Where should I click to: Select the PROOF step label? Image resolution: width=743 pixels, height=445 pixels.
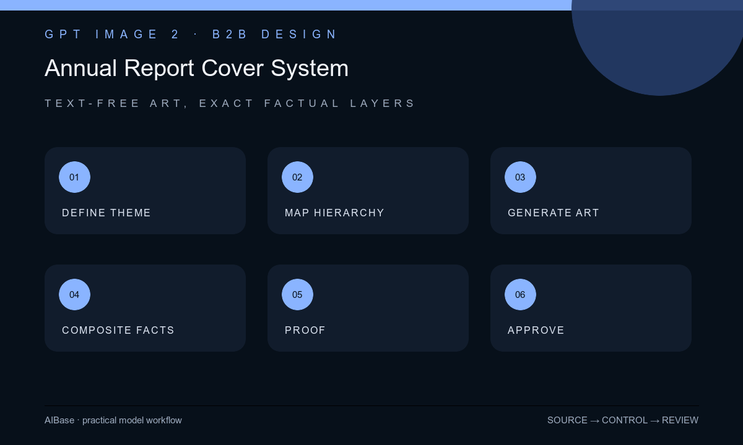coord(305,330)
